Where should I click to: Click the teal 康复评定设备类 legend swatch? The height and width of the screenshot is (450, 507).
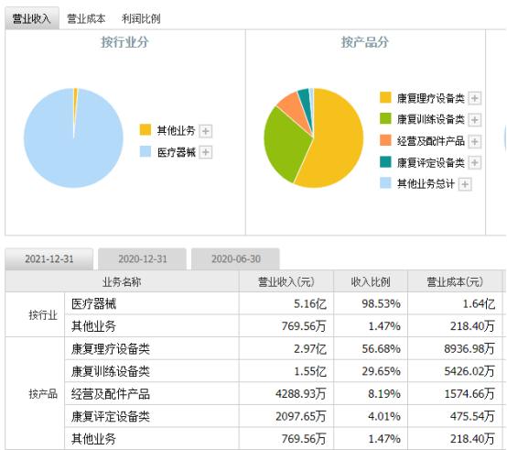click(385, 161)
